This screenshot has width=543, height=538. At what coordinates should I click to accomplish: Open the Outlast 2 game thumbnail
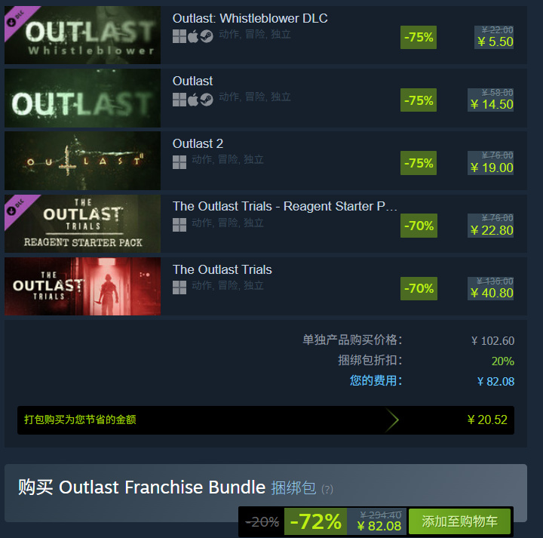point(82,161)
